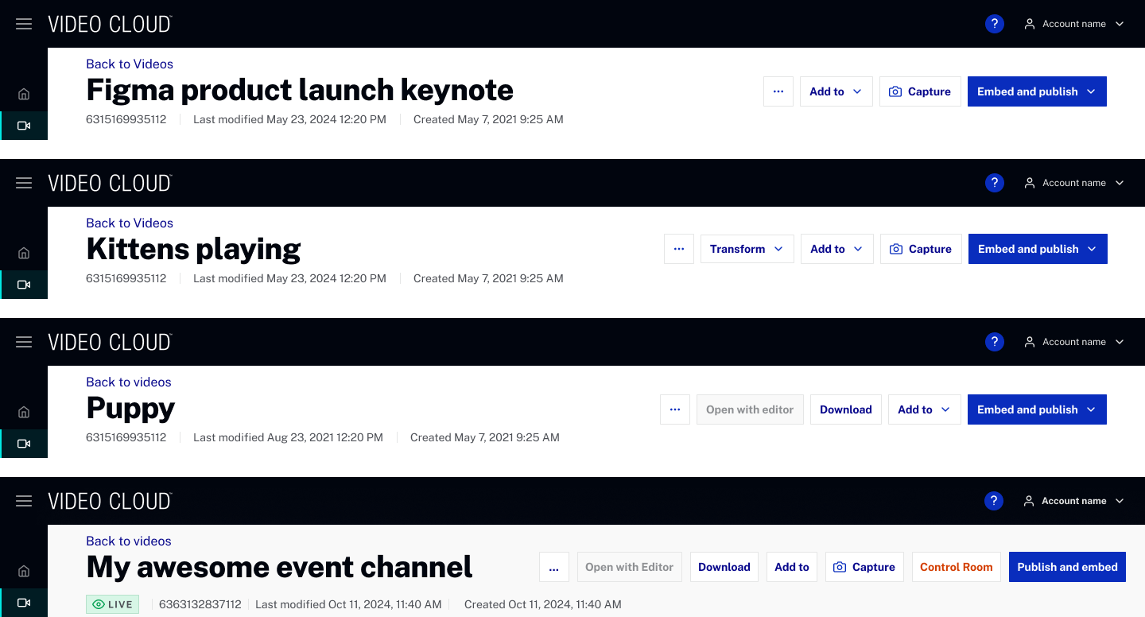
Task: Expand Embed and publish for Figma keynote
Action: point(1037,91)
